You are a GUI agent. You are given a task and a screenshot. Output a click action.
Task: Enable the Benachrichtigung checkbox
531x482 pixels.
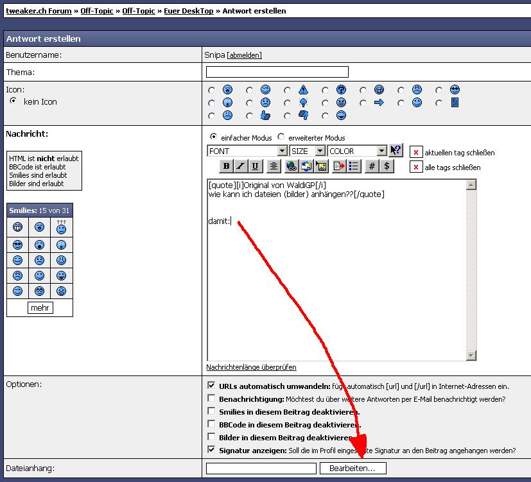point(212,399)
